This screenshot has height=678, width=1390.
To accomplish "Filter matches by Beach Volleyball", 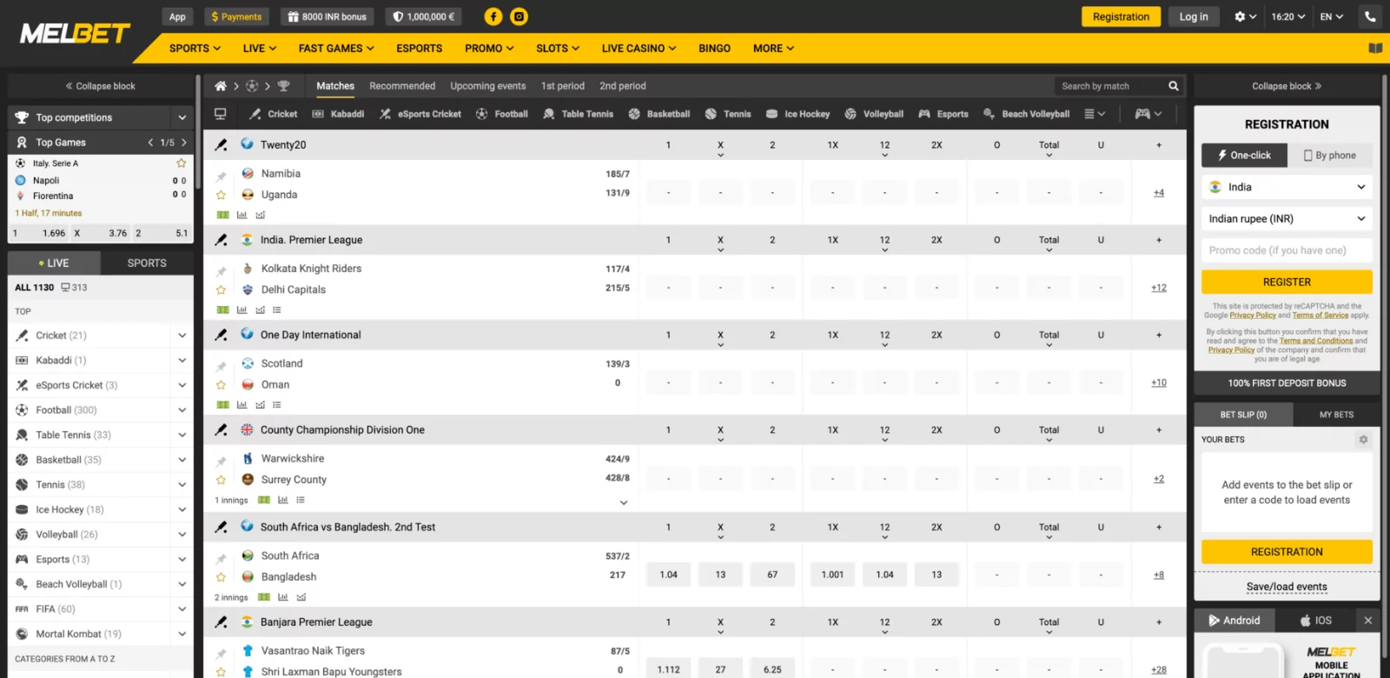I will pos(1026,114).
